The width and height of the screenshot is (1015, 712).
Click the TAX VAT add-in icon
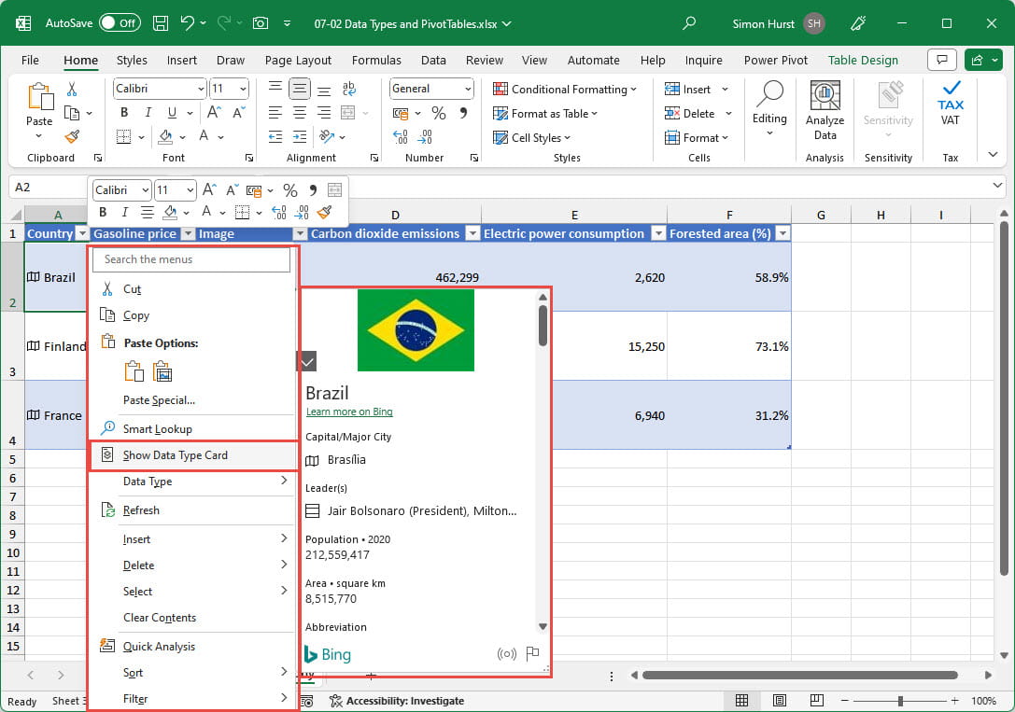[950, 105]
